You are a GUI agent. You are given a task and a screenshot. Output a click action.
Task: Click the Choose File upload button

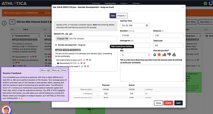[x=62, y=38]
